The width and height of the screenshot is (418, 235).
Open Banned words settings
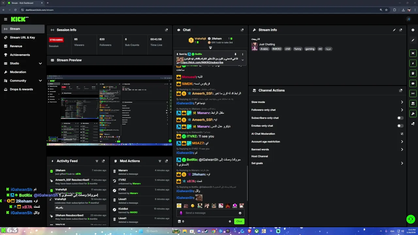coord(327,149)
